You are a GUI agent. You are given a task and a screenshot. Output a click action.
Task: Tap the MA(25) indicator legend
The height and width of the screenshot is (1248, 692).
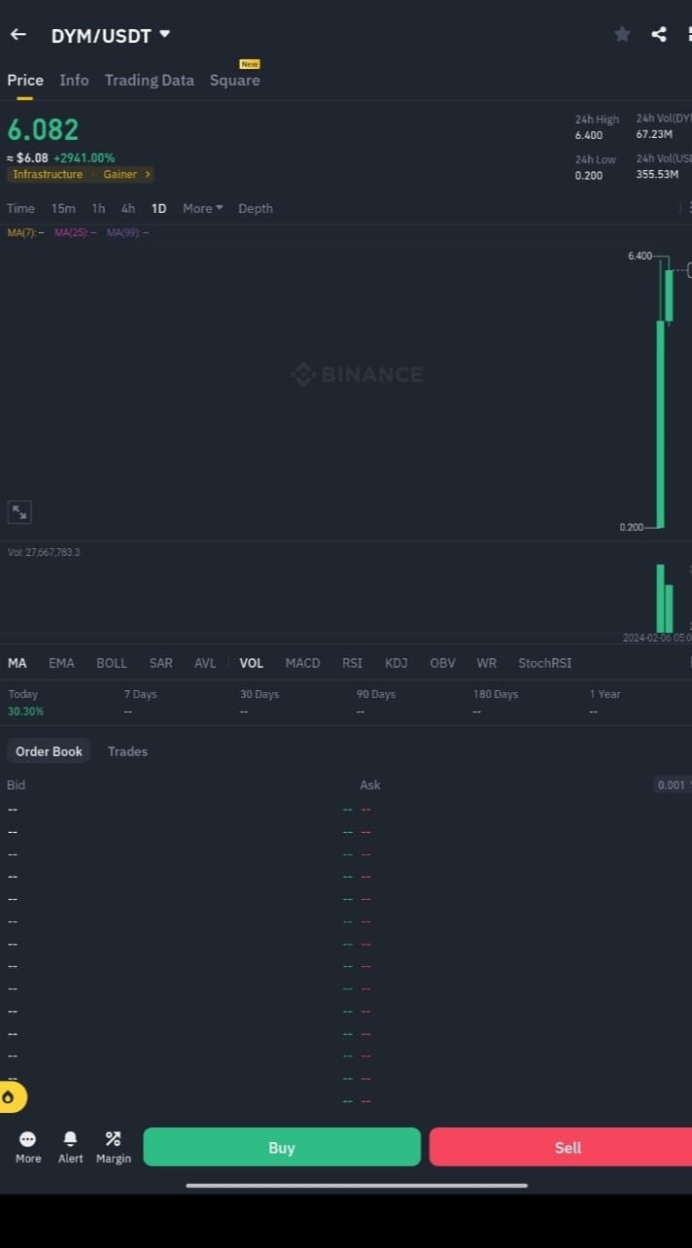75,233
